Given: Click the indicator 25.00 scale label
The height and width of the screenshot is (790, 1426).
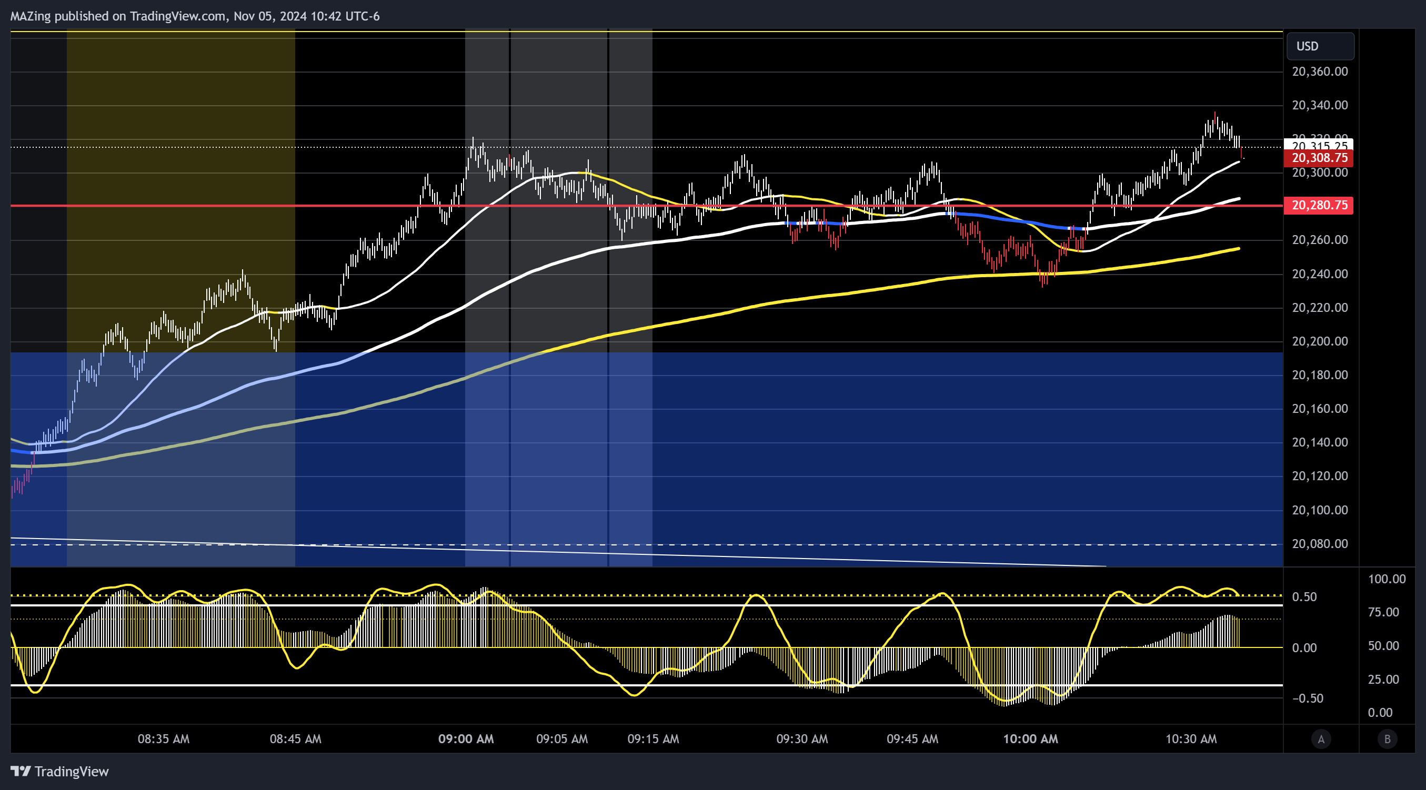Looking at the screenshot, I should click(1383, 680).
